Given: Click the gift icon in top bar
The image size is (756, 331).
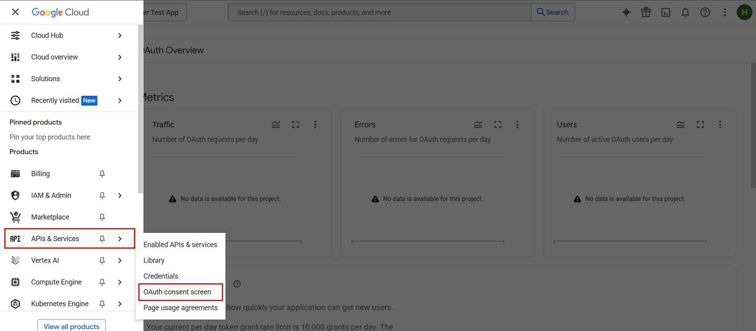Looking at the screenshot, I should pos(646,12).
